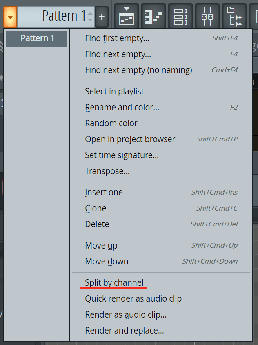Image resolution: width=258 pixels, height=345 pixels.
Task: Select Pattern 1 in the pattern list
Action: click(x=37, y=38)
